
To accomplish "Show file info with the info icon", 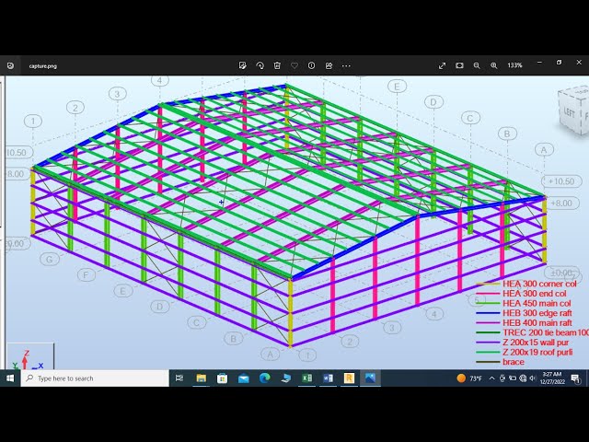I will [311, 65].
